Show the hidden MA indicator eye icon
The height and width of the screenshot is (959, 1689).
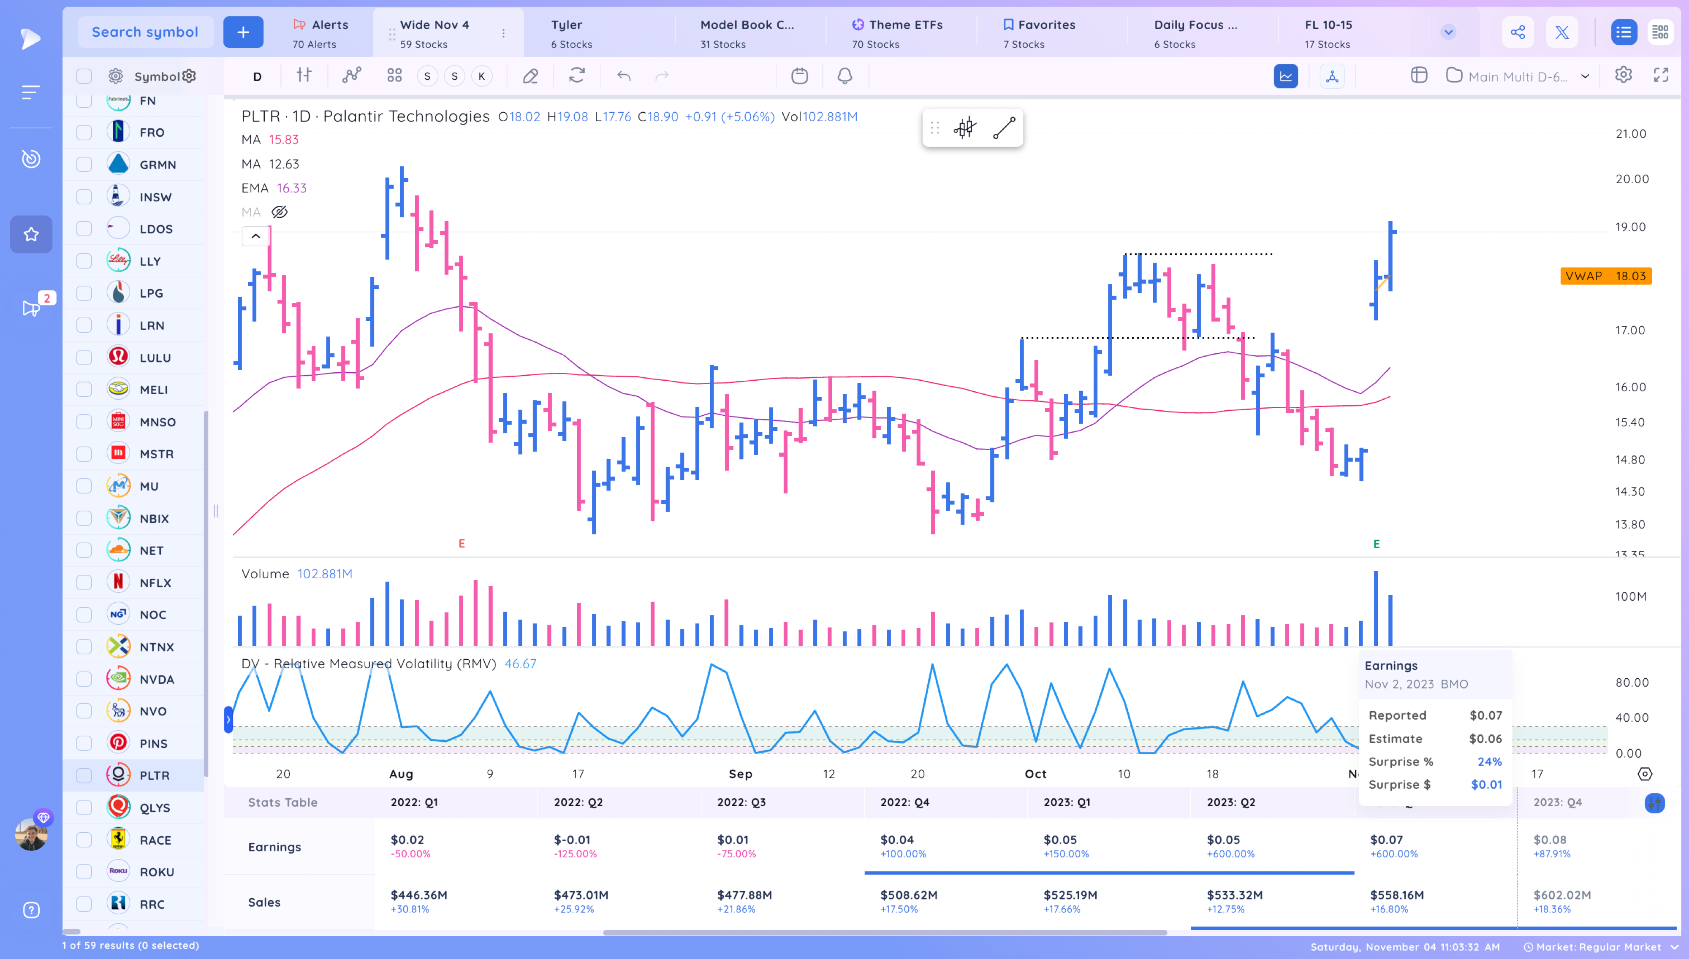click(x=279, y=212)
